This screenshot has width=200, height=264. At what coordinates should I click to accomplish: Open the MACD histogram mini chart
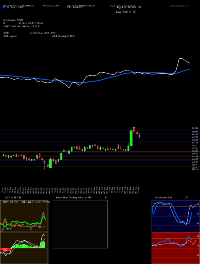point(24,248)
